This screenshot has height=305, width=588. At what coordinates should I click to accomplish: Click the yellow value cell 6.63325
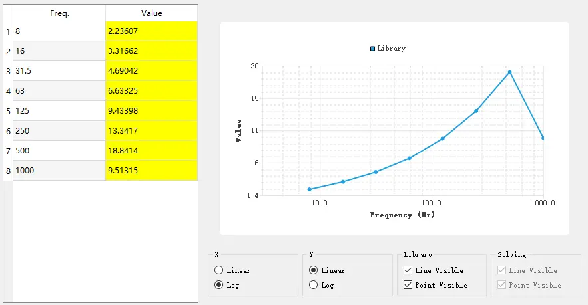[x=151, y=91]
